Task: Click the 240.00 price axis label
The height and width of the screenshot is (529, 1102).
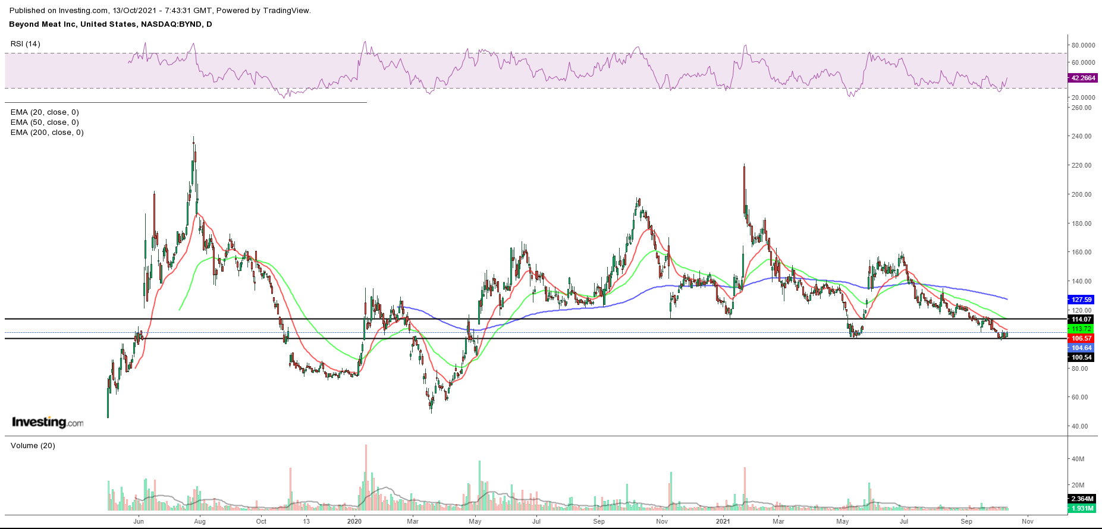Action: 1081,136
